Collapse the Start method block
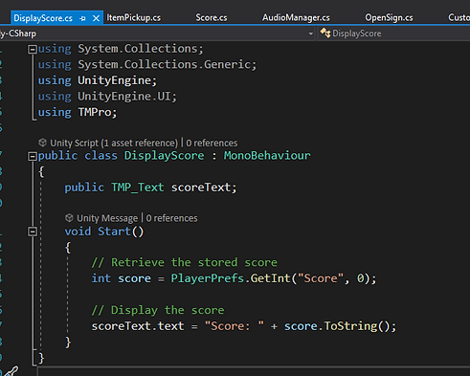 [33, 232]
